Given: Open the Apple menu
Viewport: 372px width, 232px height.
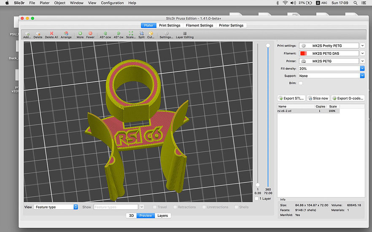Looking at the screenshot, I should [x=7, y=3].
